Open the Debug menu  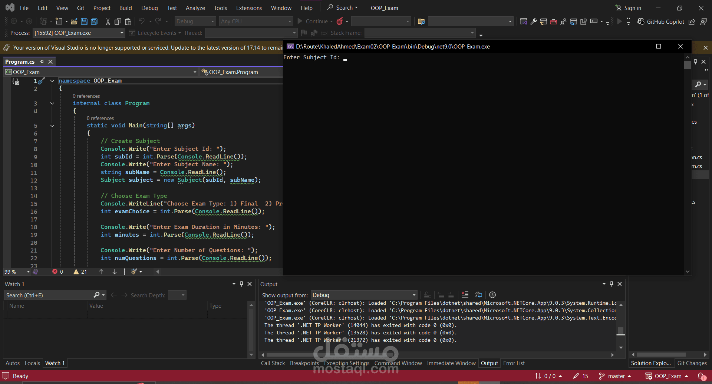(149, 8)
